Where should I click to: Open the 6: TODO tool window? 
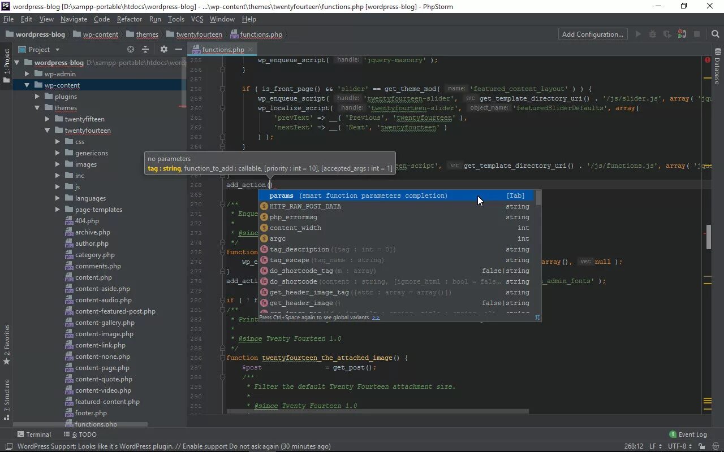80,434
